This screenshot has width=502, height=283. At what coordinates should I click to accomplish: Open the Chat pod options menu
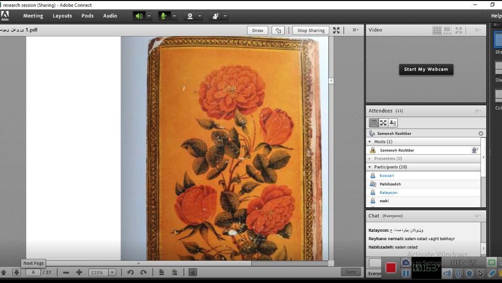pyautogui.click(x=478, y=216)
